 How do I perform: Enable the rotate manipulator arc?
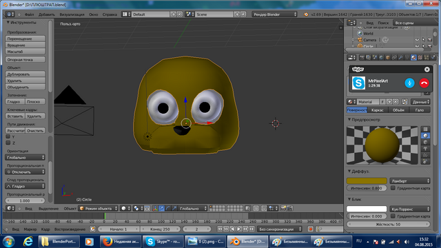click(168, 209)
